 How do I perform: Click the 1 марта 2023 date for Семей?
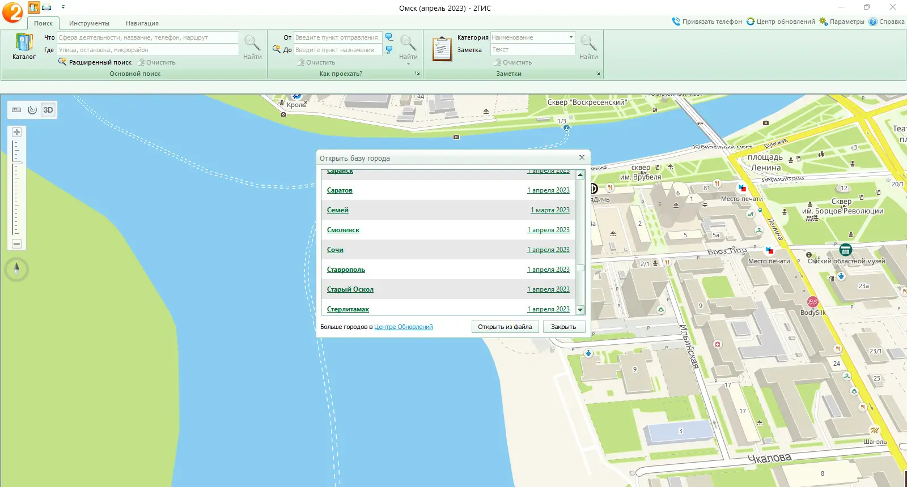[x=550, y=210]
